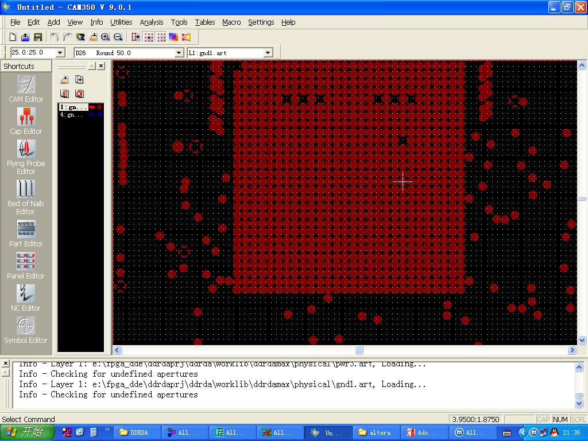Open the Tools menu

179,22
